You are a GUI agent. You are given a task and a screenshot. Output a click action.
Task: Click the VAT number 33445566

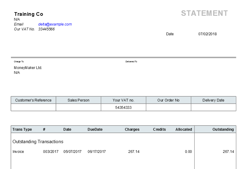pos(46,29)
